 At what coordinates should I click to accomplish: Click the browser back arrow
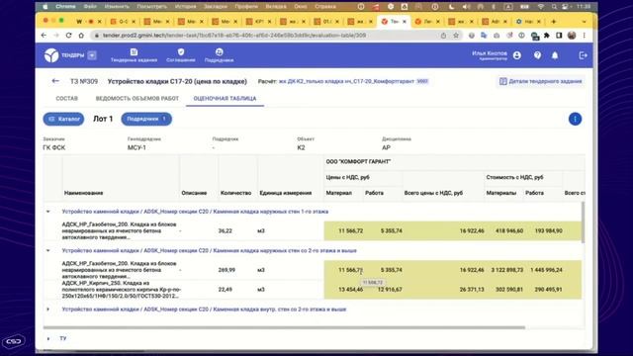[44, 36]
